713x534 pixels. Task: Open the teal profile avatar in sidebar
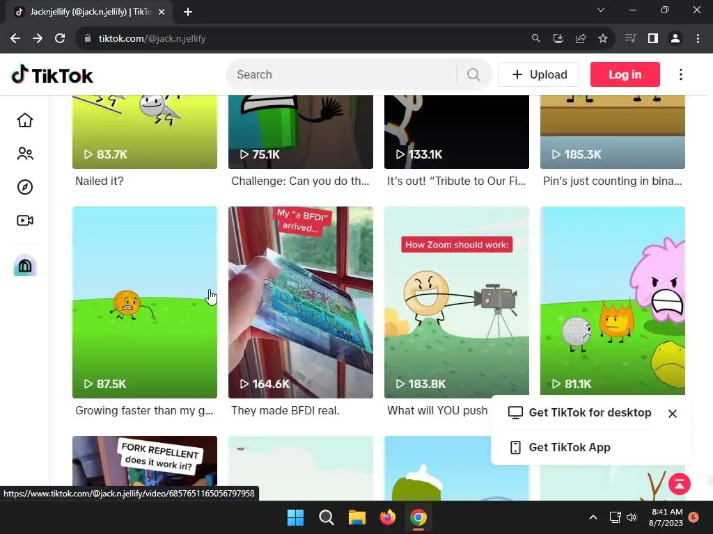[x=25, y=266]
